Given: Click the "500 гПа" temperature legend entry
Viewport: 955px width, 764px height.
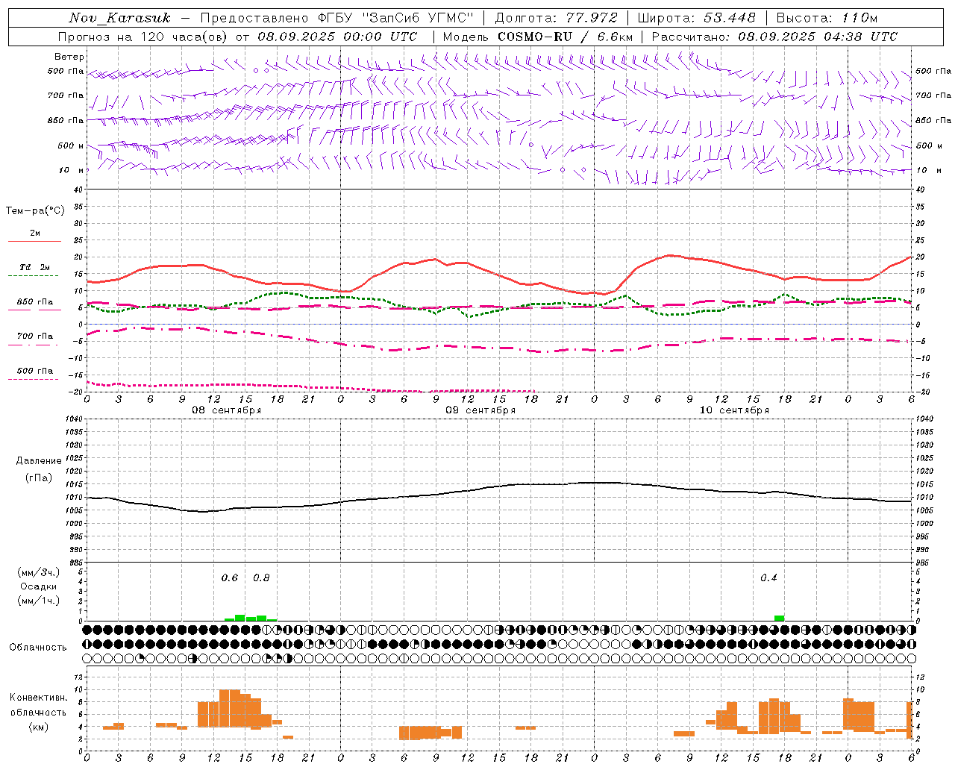Looking at the screenshot, I should coord(35,371).
